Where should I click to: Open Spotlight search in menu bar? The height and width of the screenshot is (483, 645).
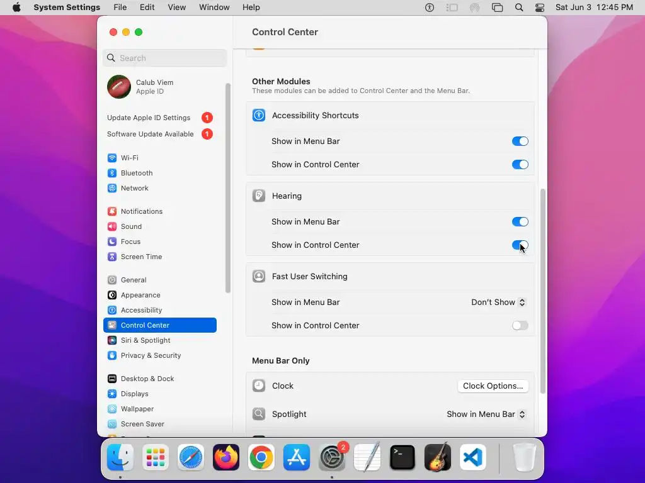pyautogui.click(x=519, y=8)
